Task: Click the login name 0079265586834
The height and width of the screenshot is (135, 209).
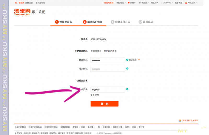Action: pyautogui.click(x=98, y=39)
